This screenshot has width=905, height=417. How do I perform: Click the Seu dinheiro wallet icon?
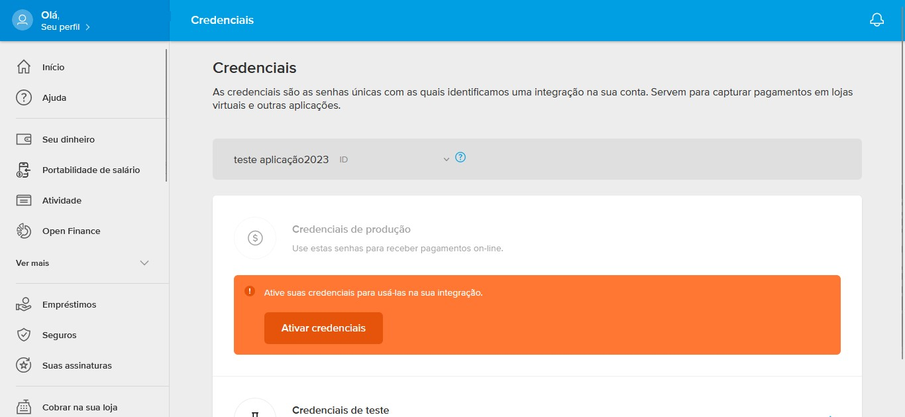(24, 139)
